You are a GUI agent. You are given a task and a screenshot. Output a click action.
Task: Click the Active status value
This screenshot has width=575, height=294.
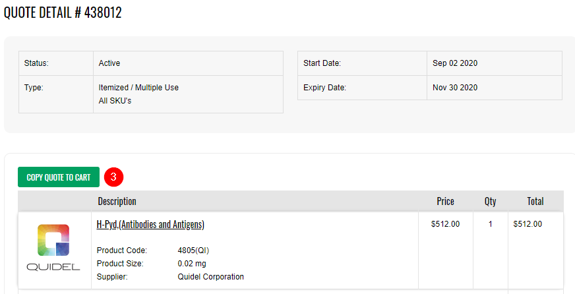[x=109, y=63]
